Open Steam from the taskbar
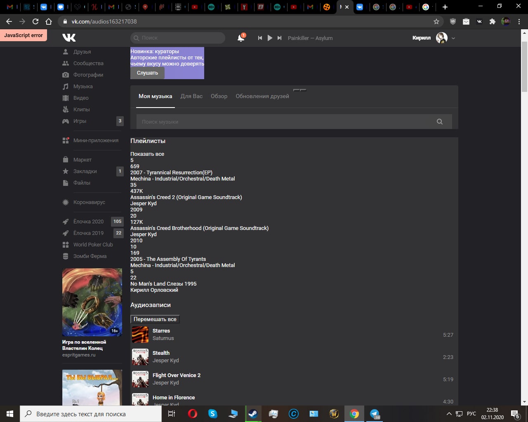Screen dimensions: 528x422 pyautogui.click(x=253, y=414)
